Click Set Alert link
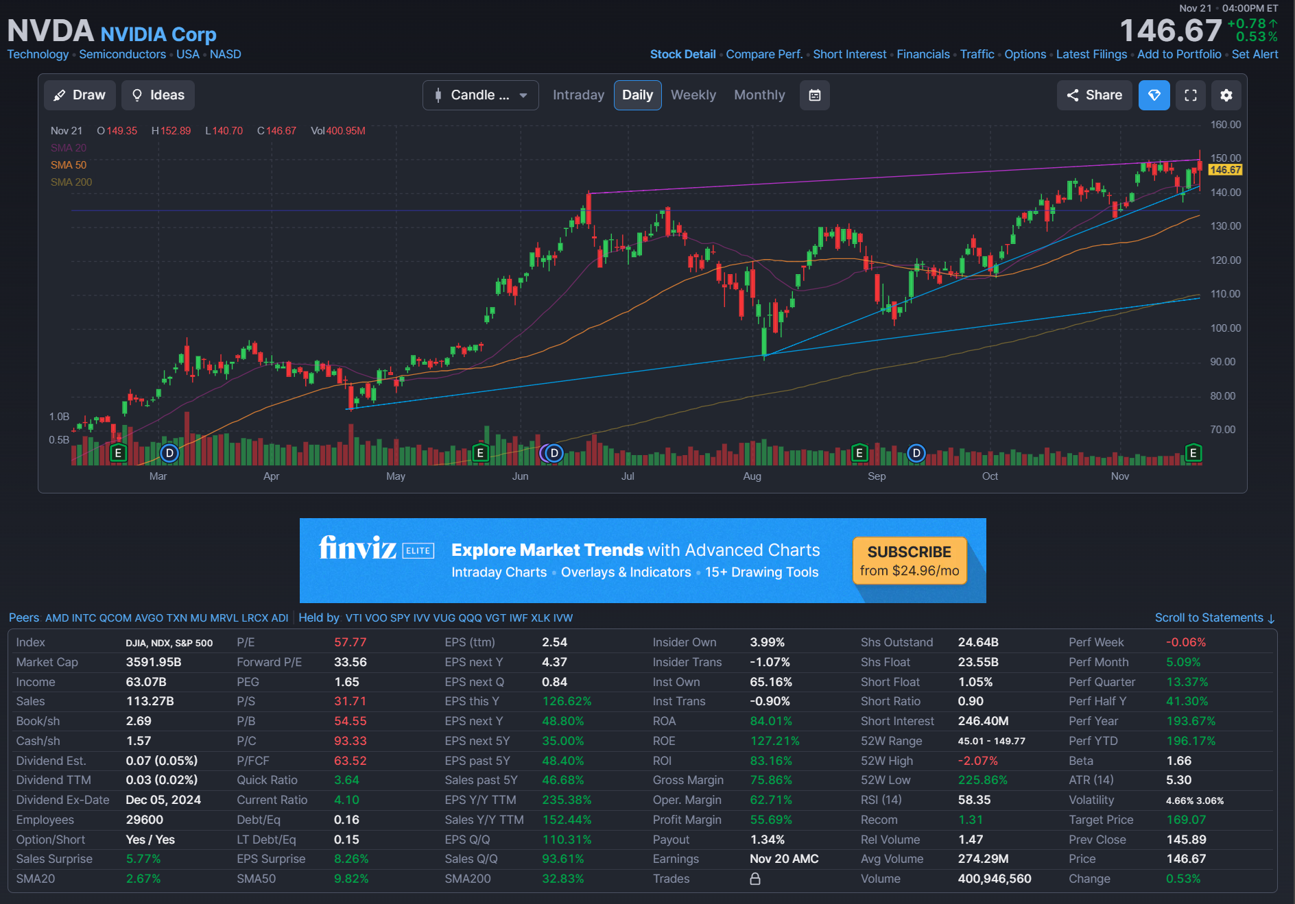The height and width of the screenshot is (904, 1295). click(1255, 54)
